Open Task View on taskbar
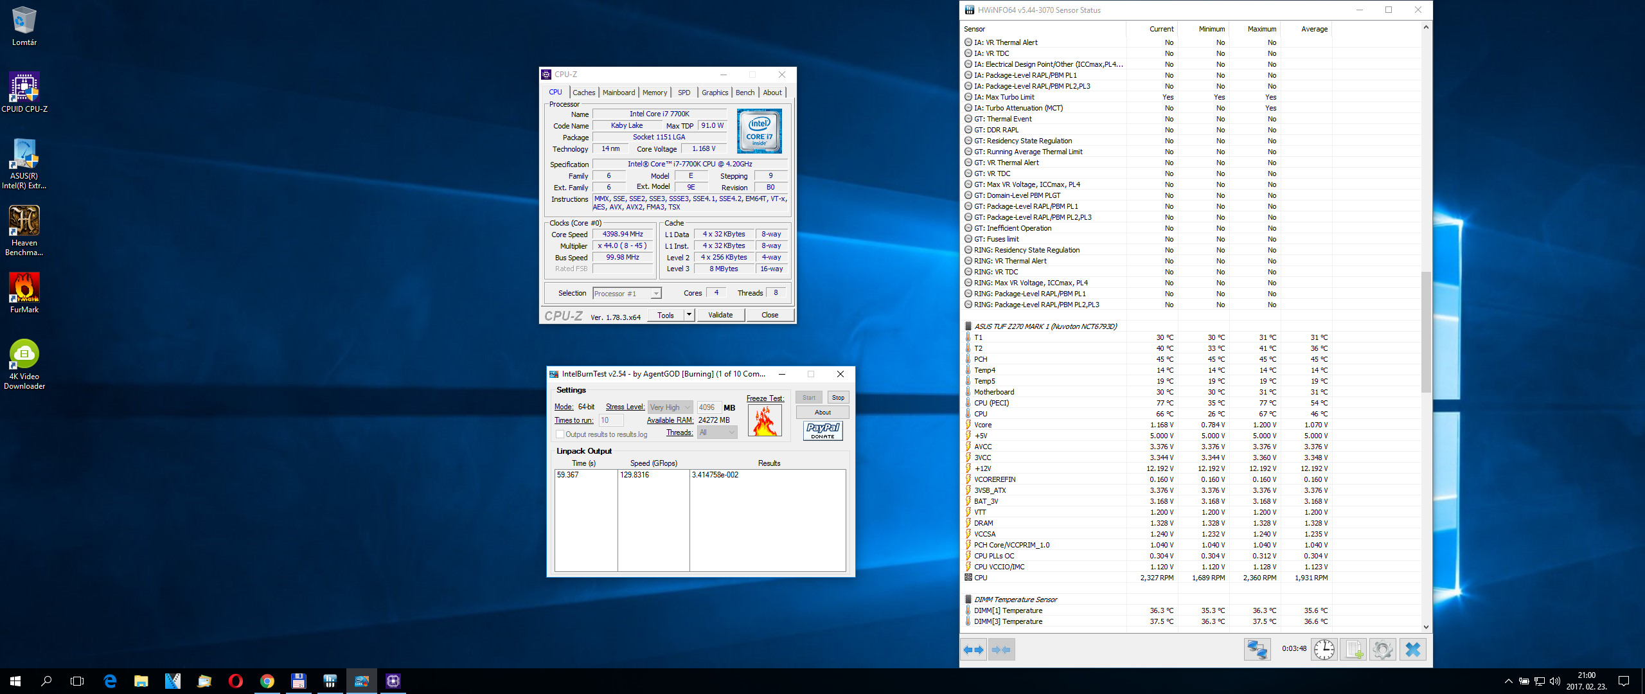1645x694 pixels. coord(77,681)
